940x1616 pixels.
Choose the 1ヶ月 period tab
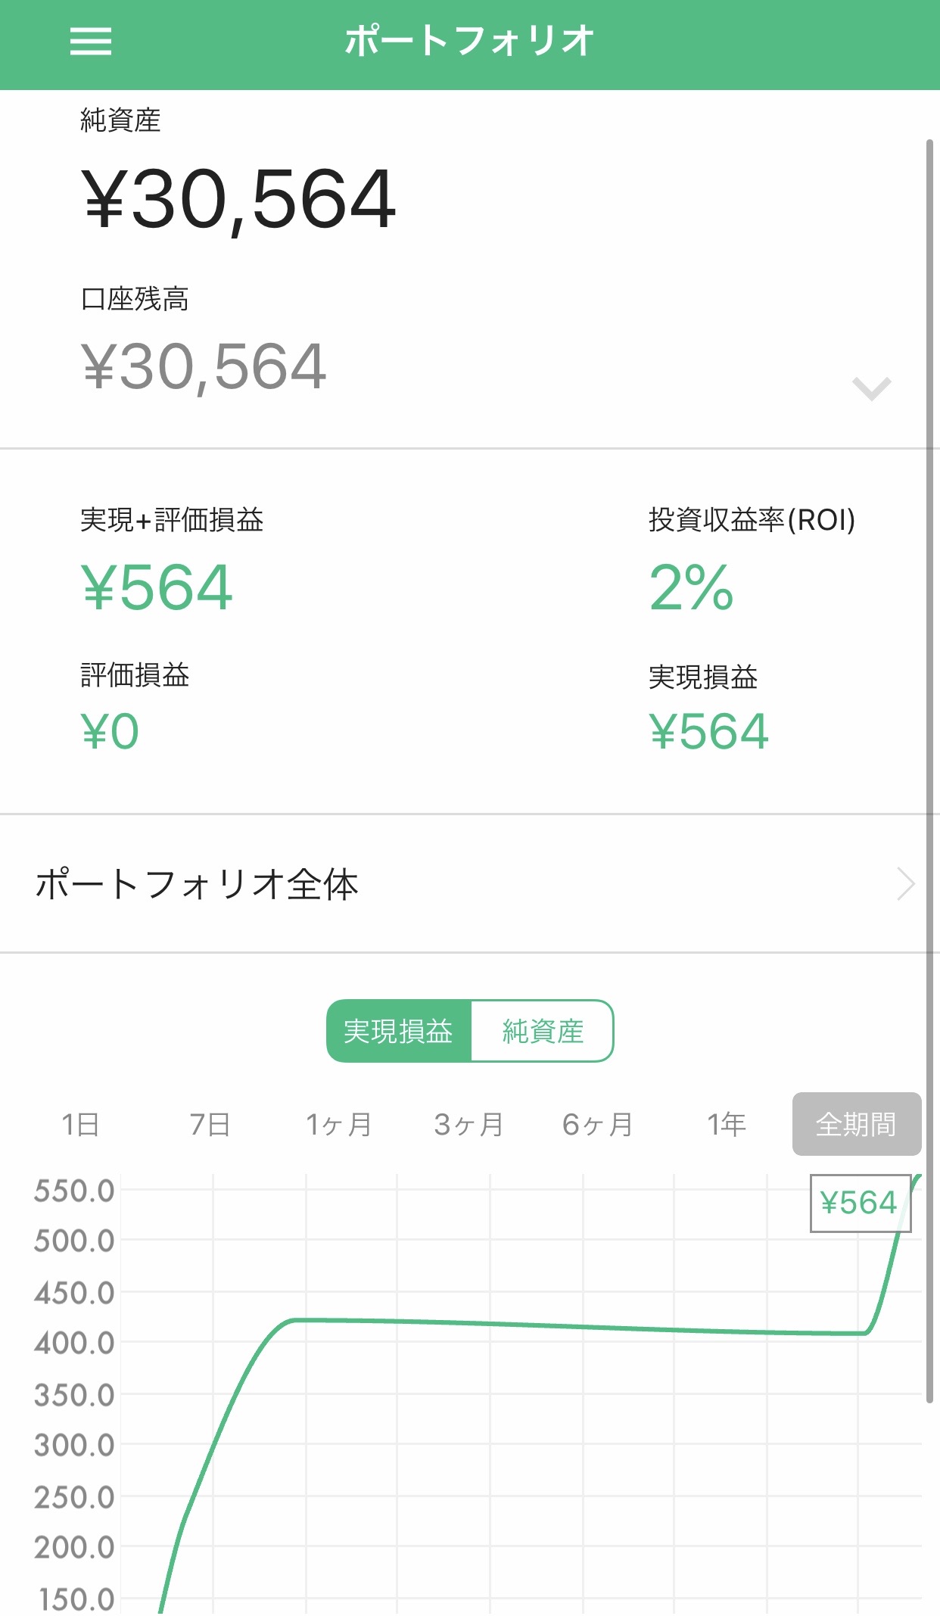338,1125
